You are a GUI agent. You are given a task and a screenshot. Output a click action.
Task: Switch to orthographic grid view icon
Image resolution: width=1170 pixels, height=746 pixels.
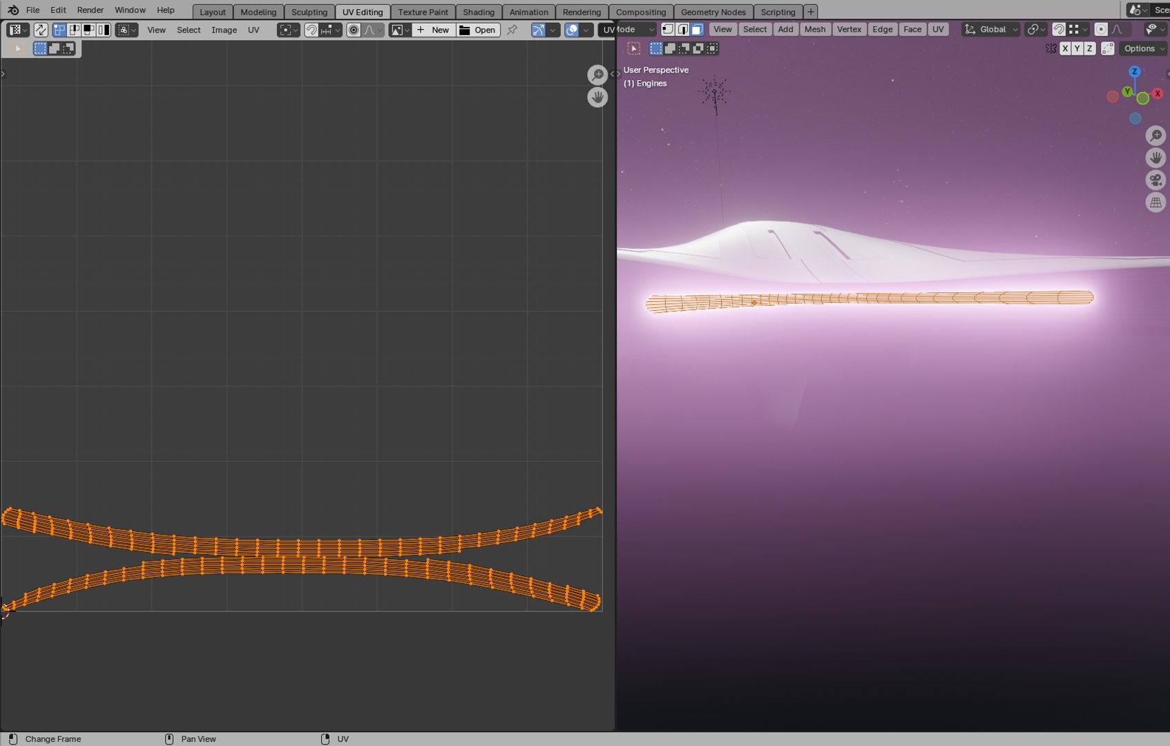(x=1155, y=202)
